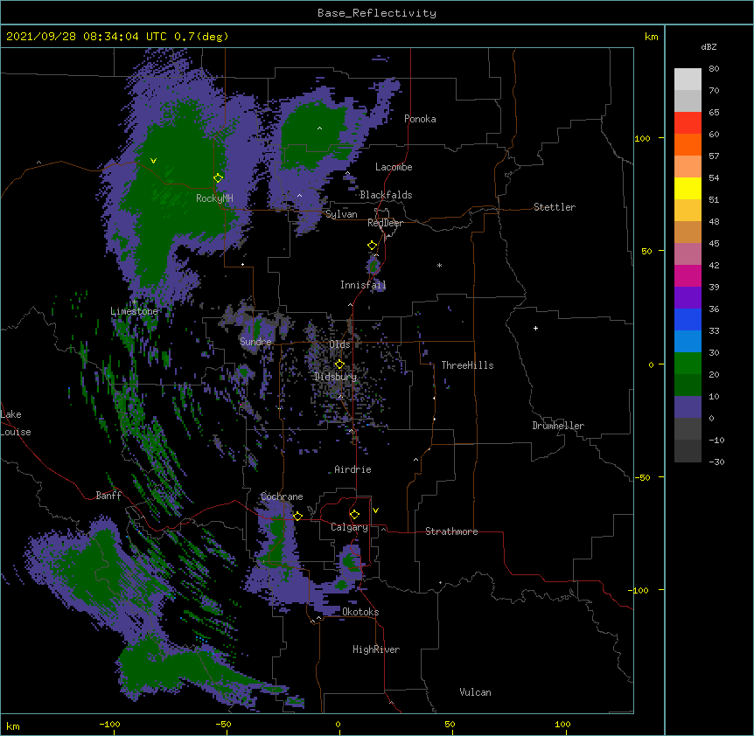Click the Base_Reflectivity title text
754x736 pixels.
pyautogui.click(x=377, y=13)
